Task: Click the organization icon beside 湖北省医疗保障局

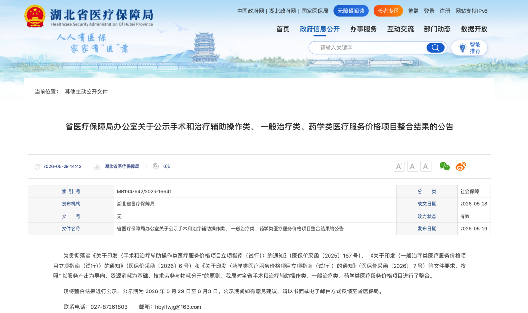Action: click(97, 166)
